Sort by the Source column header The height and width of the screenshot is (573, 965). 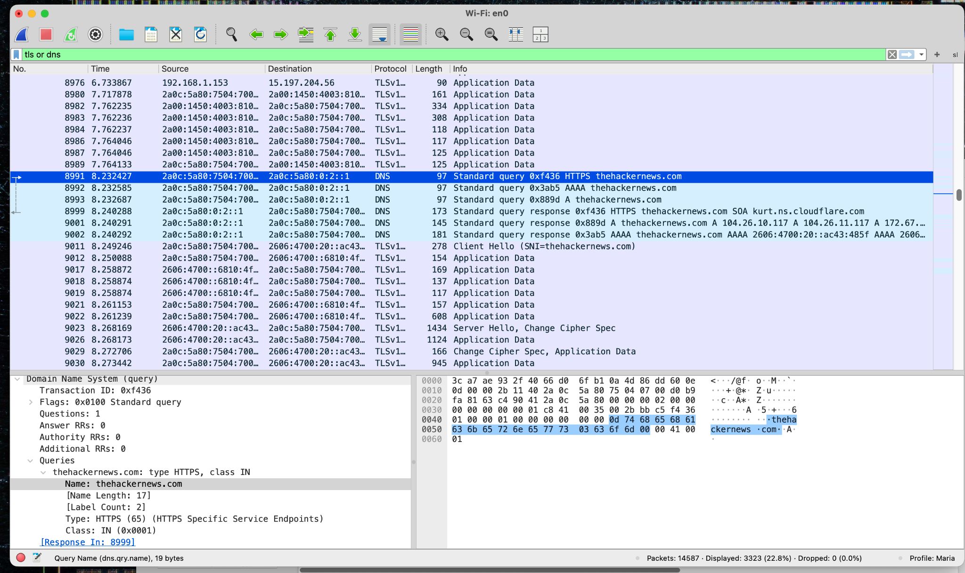(212, 69)
